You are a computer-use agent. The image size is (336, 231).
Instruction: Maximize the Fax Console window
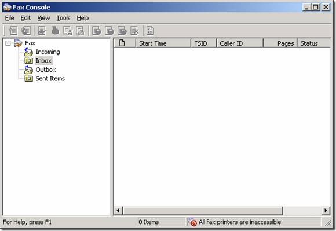[316, 8]
